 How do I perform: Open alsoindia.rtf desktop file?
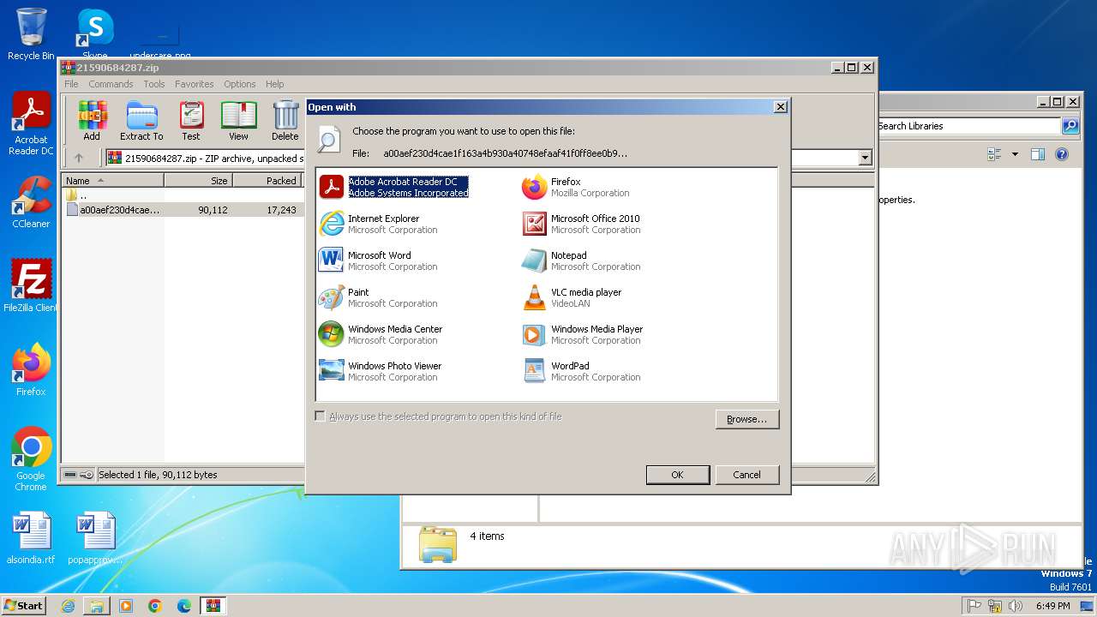(31, 539)
